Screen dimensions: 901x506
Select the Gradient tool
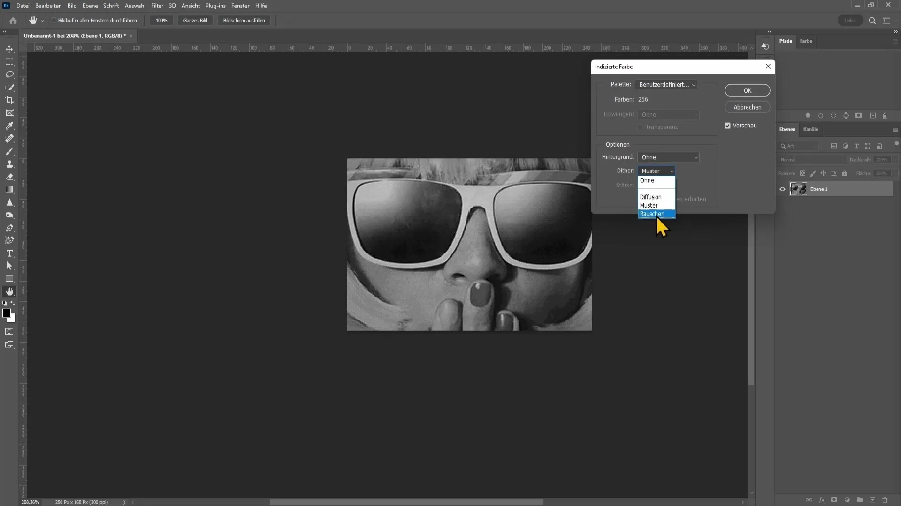tap(9, 189)
